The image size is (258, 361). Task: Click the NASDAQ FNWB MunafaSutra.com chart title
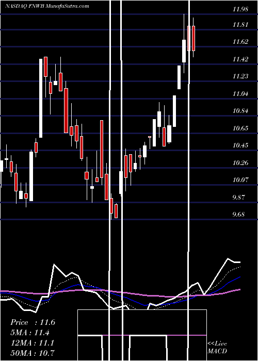47,6
